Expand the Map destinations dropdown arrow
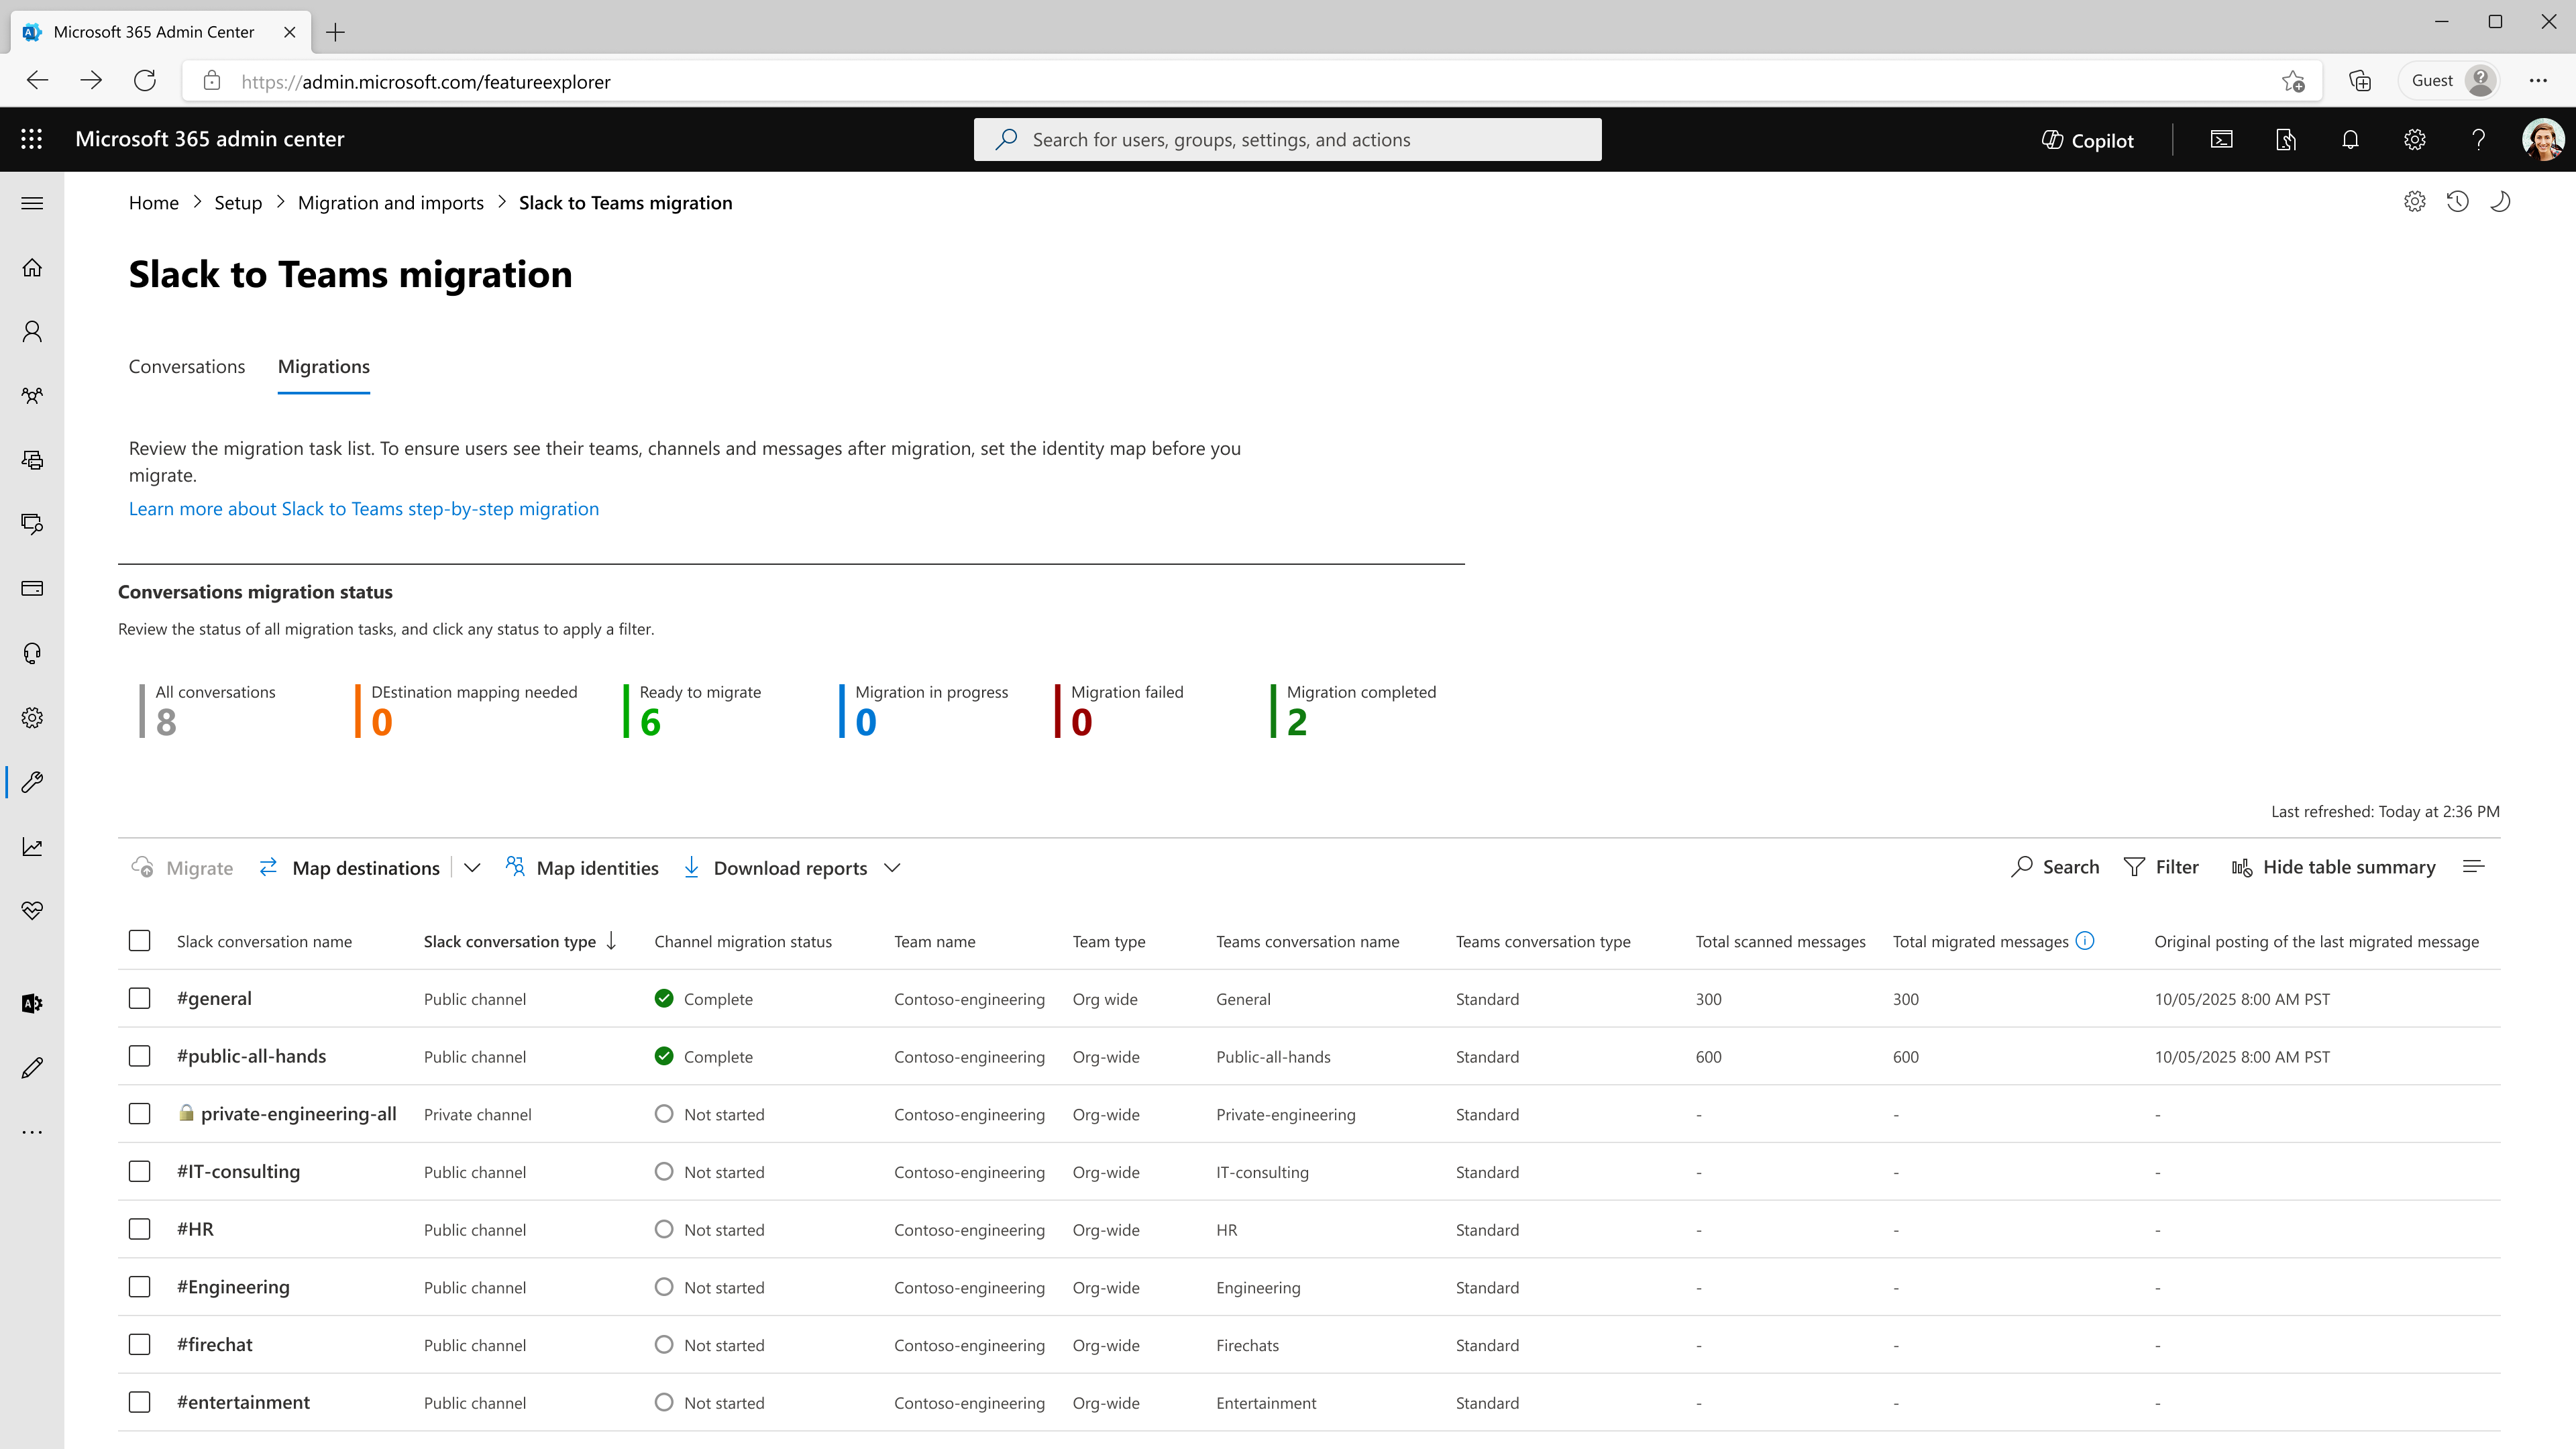This screenshot has width=2576, height=1449. 472,868
